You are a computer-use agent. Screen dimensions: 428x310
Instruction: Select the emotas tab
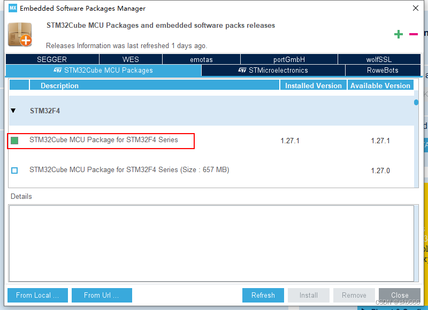(202, 59)
